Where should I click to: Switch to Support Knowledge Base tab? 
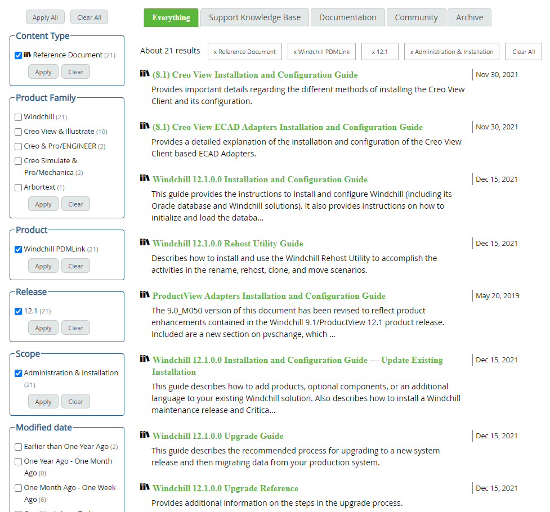coord(254,17)
